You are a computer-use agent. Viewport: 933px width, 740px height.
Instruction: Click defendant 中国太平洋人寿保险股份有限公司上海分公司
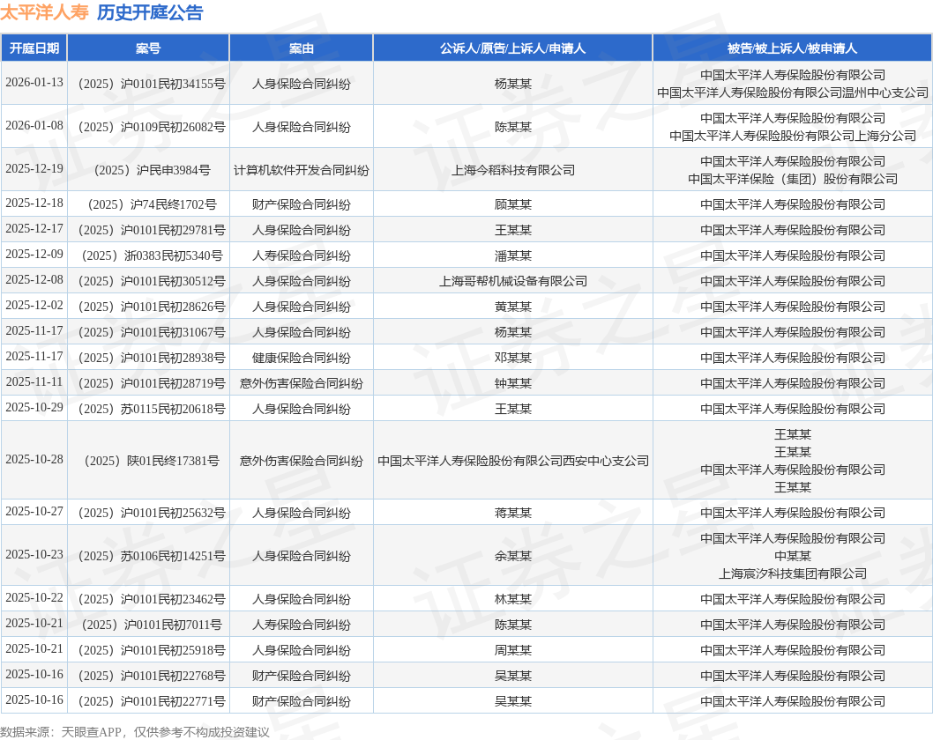pos(793,136)
